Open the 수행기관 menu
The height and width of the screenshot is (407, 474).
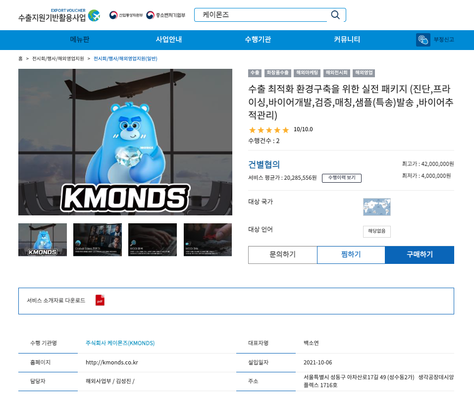258,40
